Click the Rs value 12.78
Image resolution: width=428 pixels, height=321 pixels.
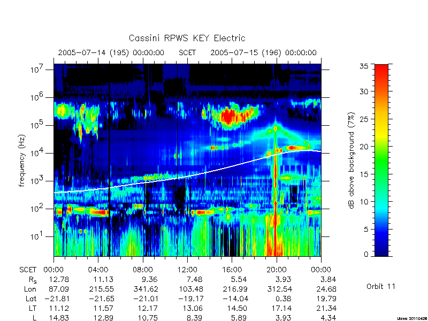tap(59, 279)
